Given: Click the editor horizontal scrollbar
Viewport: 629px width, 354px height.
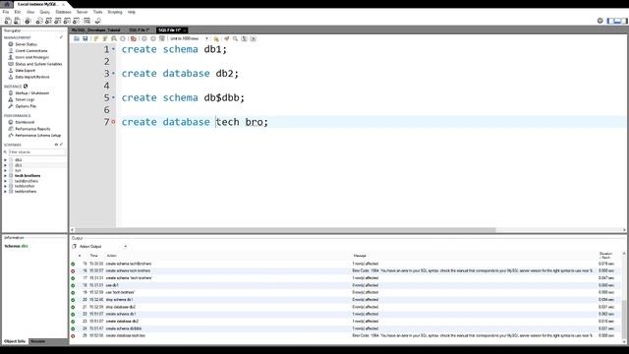Looking at the screenshot, I should click(285, 230).
